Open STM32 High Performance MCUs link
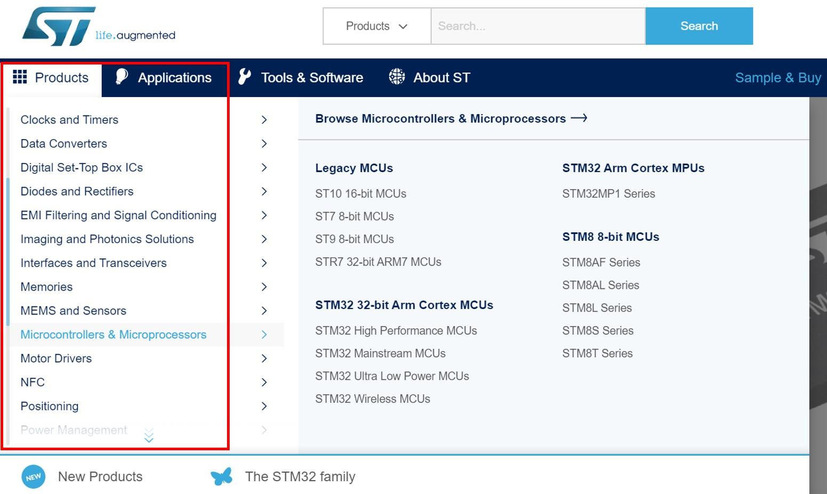827x494 pixels. pyautogui.click(x=396, y=330)
